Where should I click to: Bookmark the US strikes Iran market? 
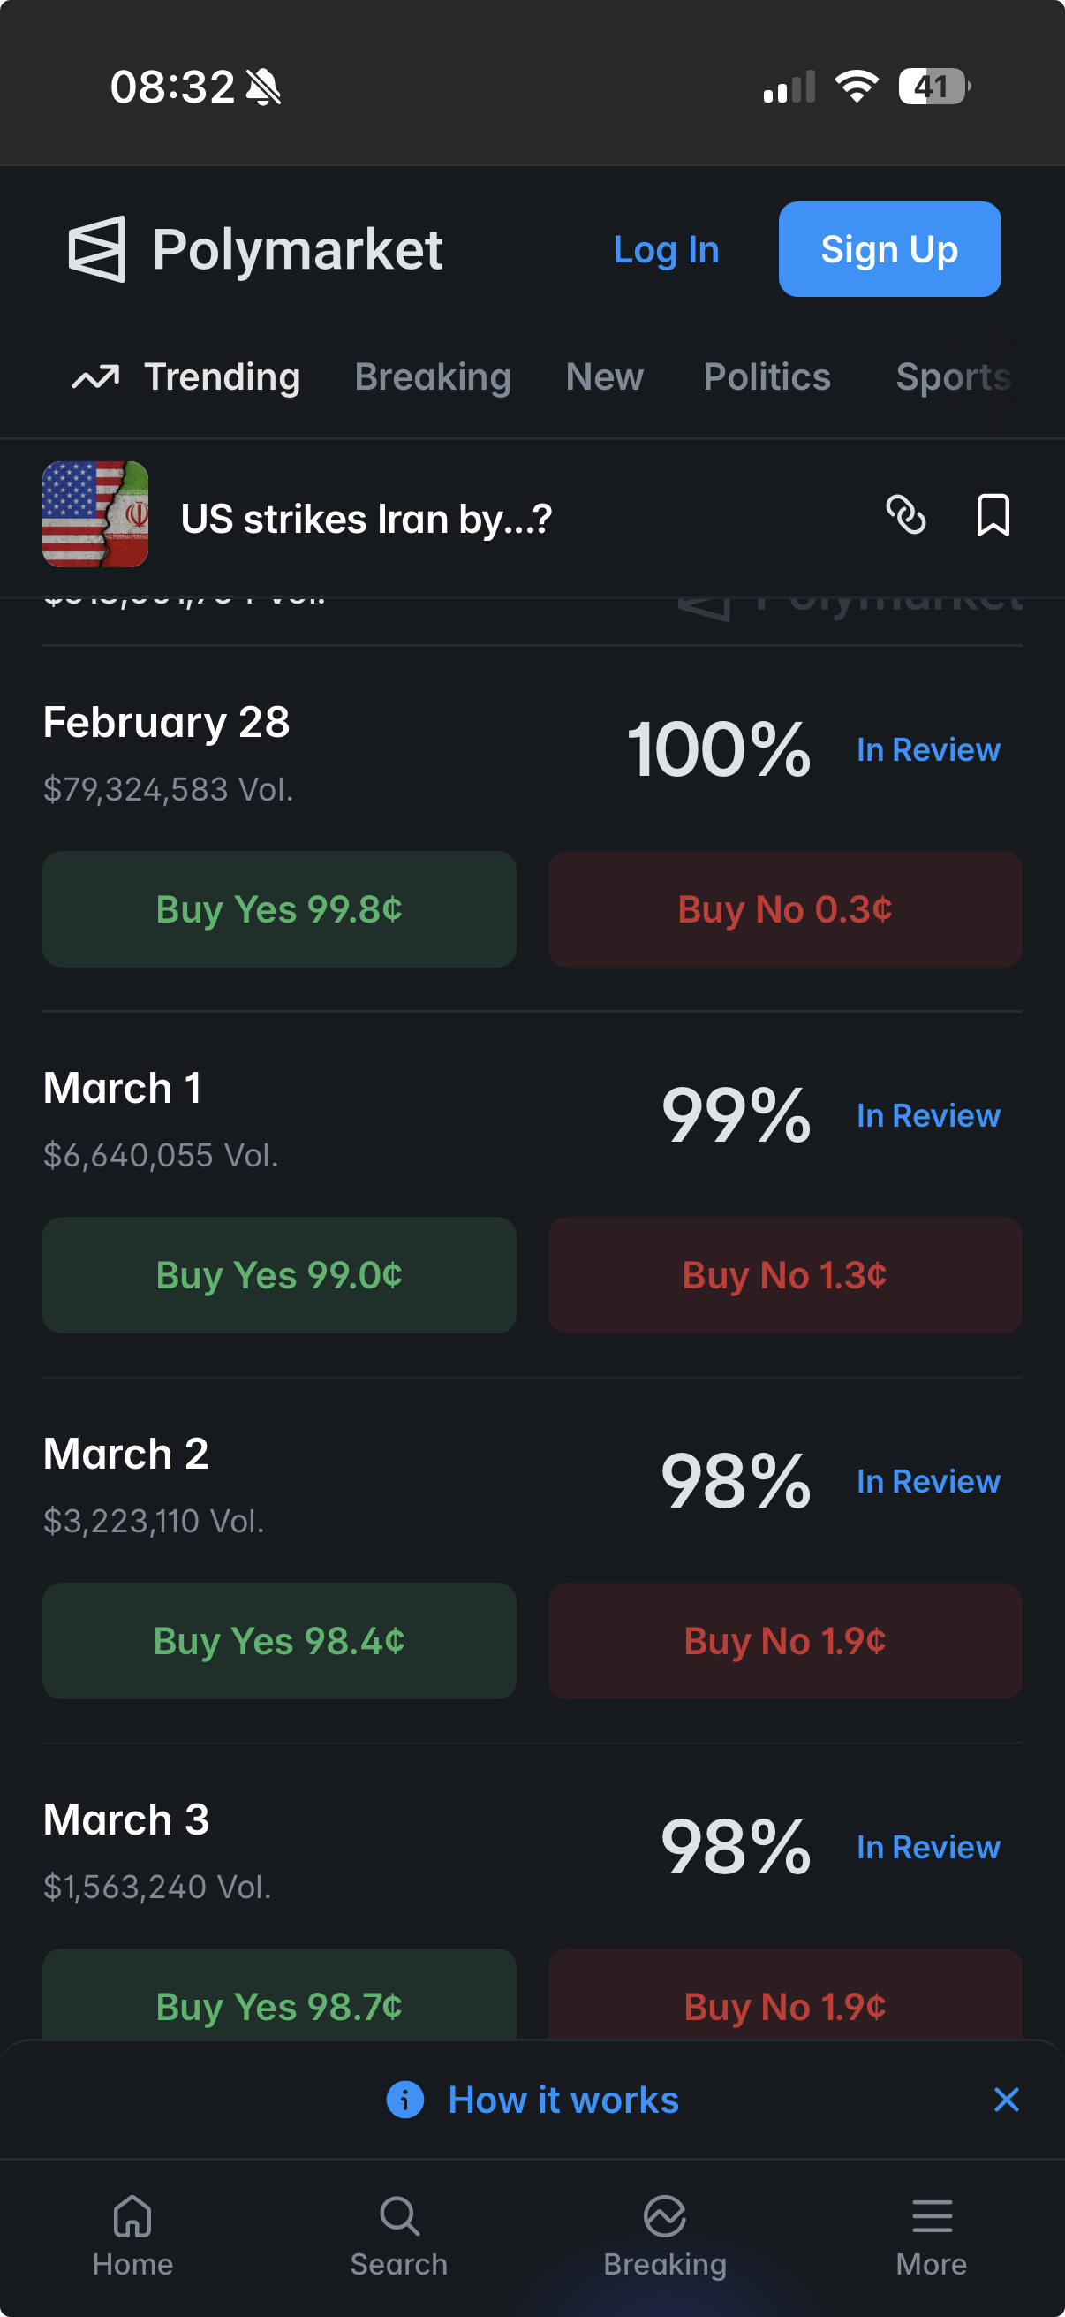[x=993, y=515]
